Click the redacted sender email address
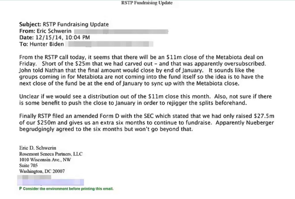295x199 pixels. 121,31
